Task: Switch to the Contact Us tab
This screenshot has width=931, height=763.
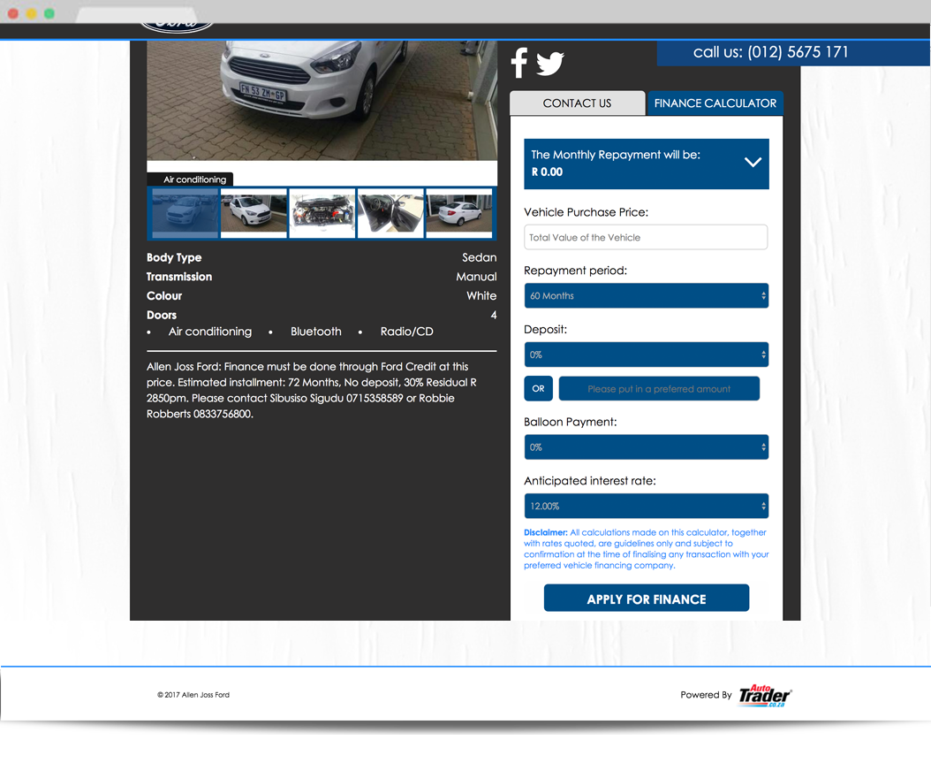Action: (x=577, y=103)
